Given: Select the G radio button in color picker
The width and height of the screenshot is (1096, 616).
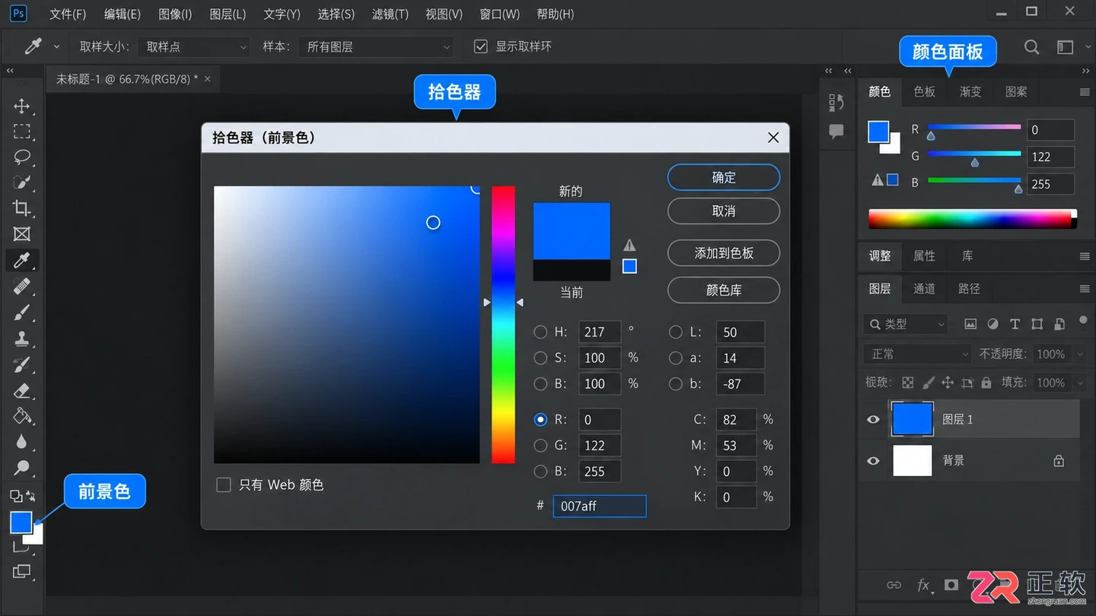Looking at the screenshot, I should [x=540, y=446].
